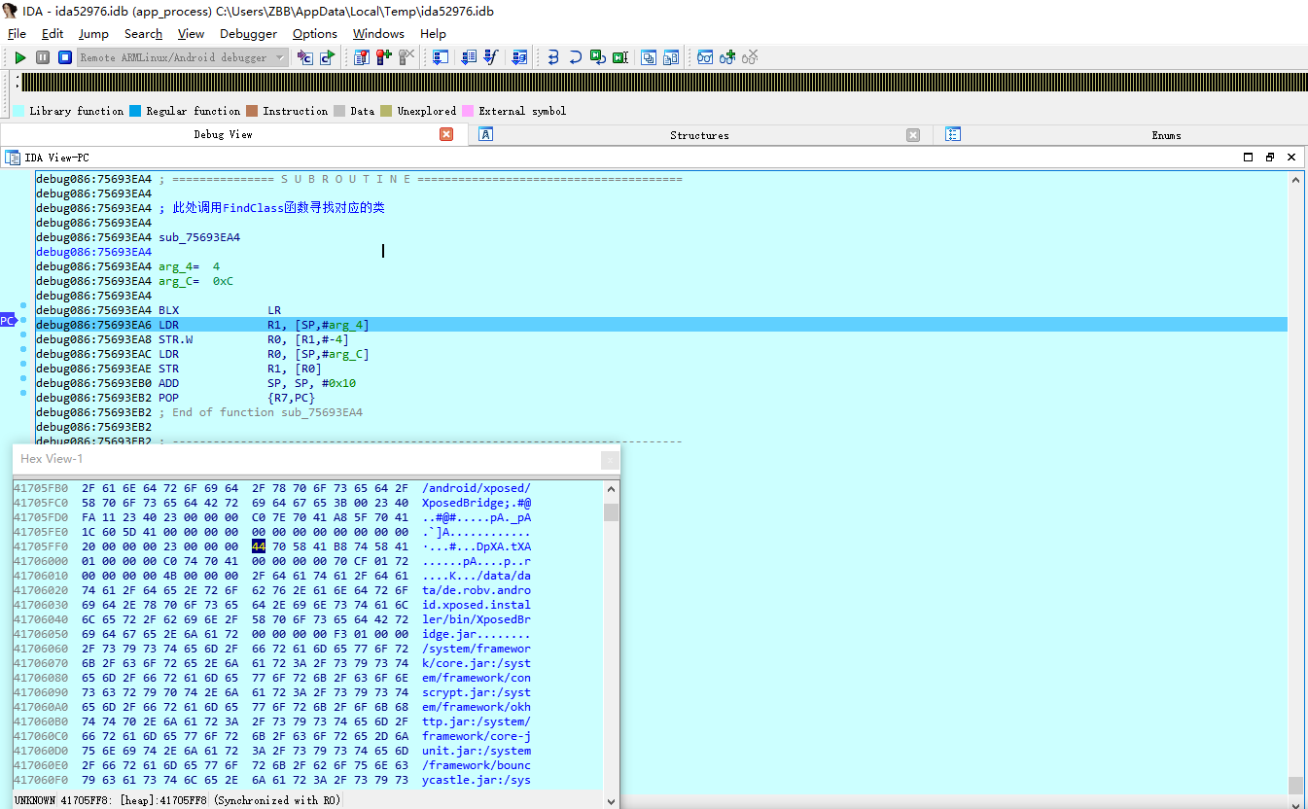Viewport: 1308px width, 809px height.
Task: Click the add watch glasses icon
Action: [x=727, y=57]
